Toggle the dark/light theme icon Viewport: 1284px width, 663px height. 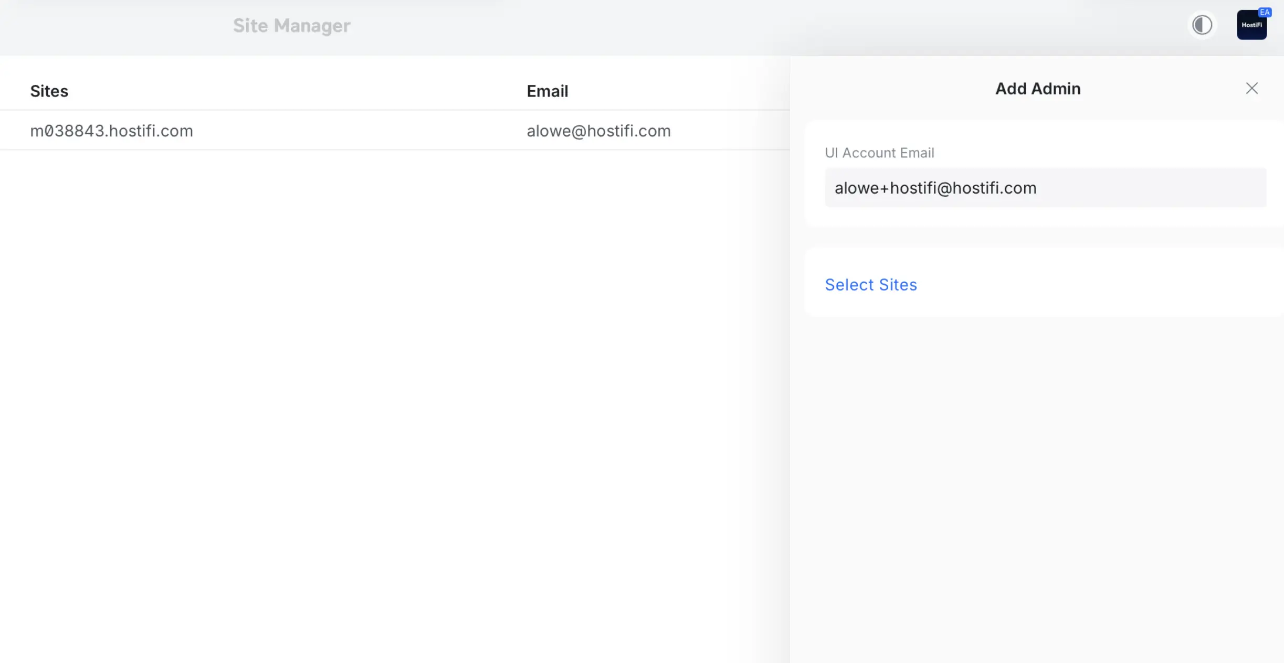[x=1202, y=25]
